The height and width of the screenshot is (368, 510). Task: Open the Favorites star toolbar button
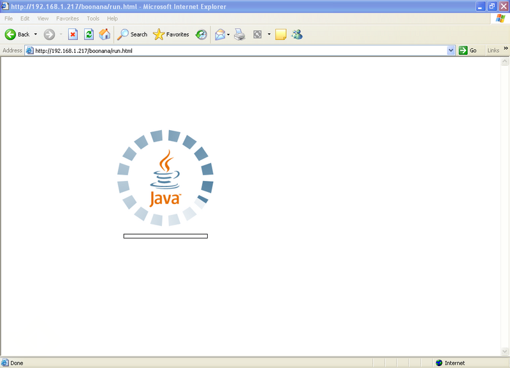click(x=171, y=34)
